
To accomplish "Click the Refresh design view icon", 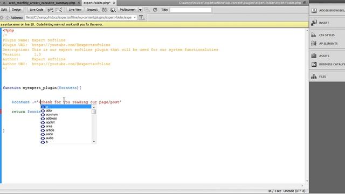I will (155, 10).
